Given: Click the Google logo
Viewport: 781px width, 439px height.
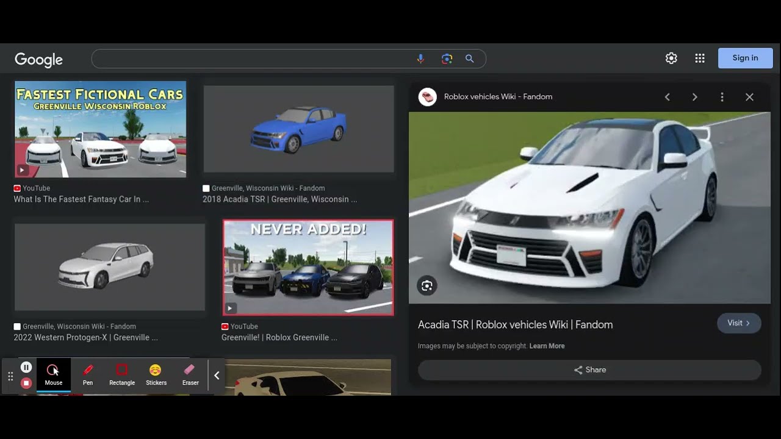Looking at the screenshot, I should point(39,59).
